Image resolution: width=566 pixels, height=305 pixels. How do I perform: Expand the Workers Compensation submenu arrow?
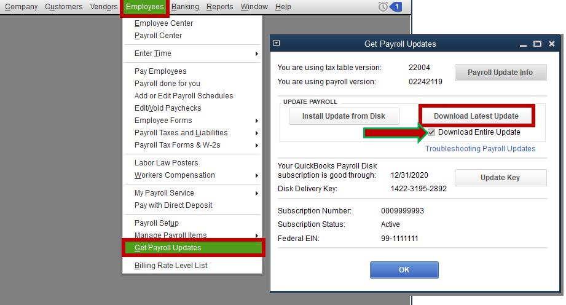[257, 176]
